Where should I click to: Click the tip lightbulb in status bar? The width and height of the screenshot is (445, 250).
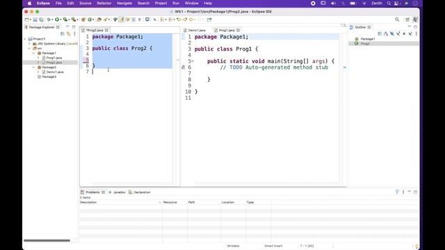point(416,246)
